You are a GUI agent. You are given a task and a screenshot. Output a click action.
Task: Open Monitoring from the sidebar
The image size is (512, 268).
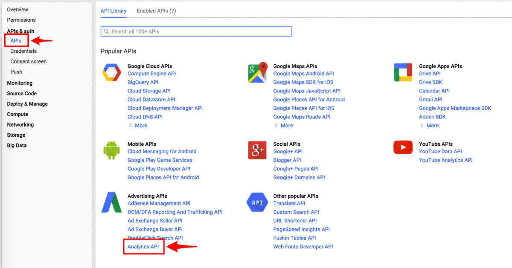[20, 83]
